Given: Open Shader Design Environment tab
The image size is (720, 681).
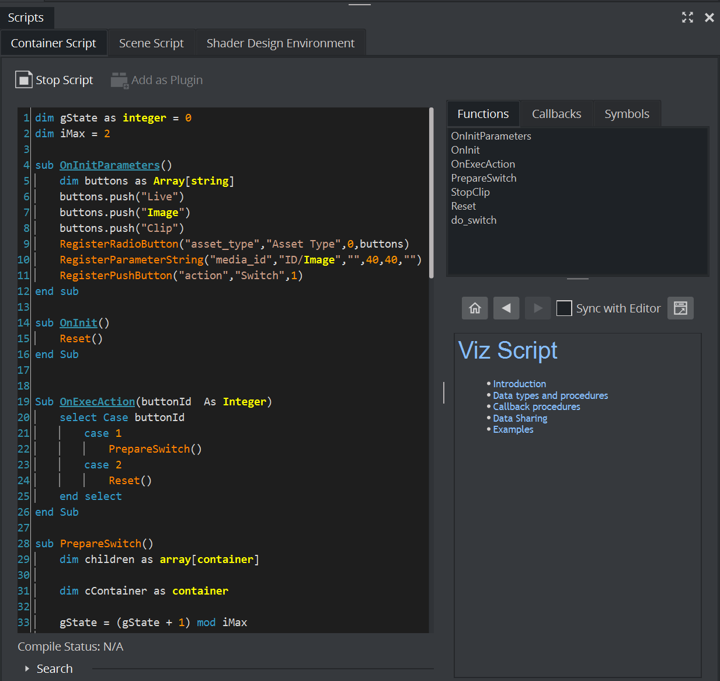Looking at the screenshot, I should [x=280, y=43].
